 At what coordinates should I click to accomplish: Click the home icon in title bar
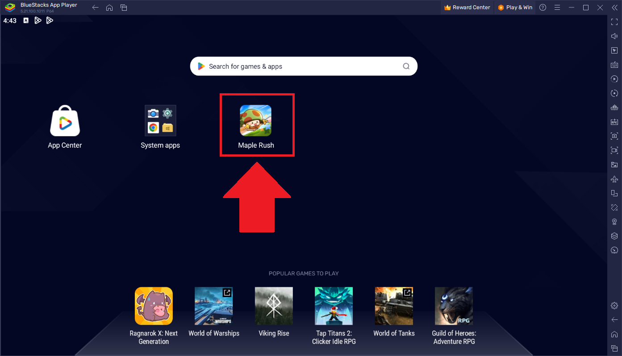[109, 8]
